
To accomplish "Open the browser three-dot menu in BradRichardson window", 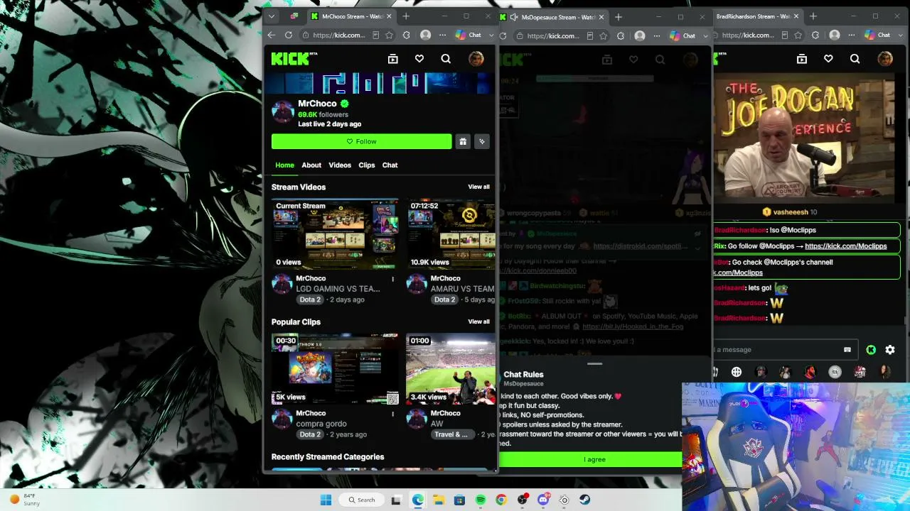I will (x=852, y=35).
